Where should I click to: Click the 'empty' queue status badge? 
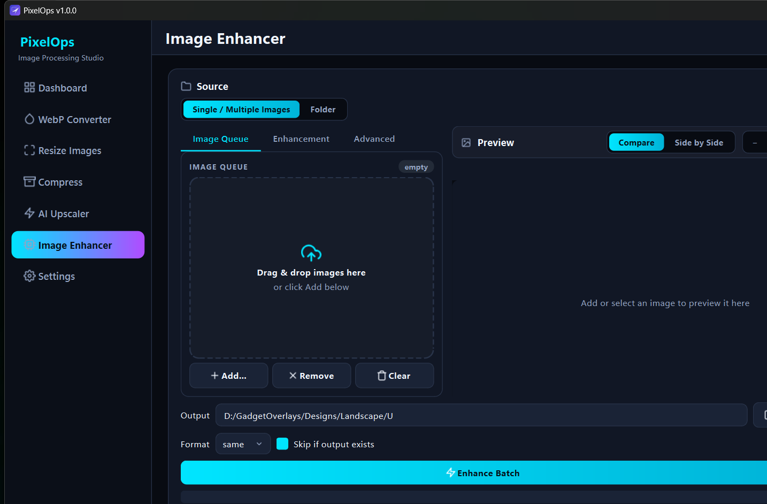point(416,167)
